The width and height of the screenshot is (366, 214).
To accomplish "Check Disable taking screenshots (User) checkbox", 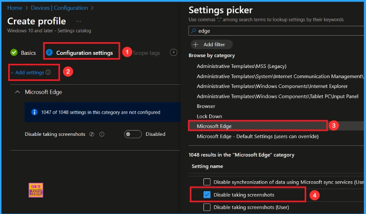I will [x=207, y=207].
